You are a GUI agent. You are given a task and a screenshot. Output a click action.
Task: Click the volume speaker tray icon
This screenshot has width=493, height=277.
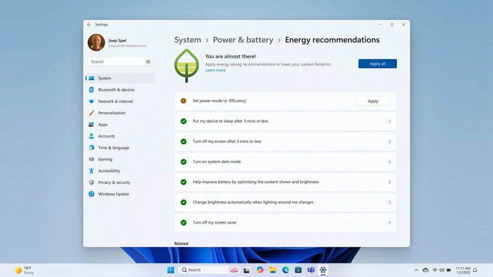[442, 270]
